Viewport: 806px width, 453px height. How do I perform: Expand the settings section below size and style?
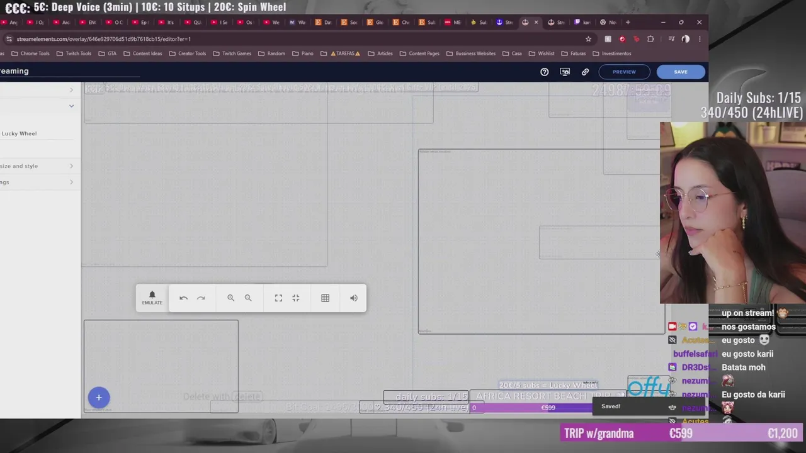point(37,182)
